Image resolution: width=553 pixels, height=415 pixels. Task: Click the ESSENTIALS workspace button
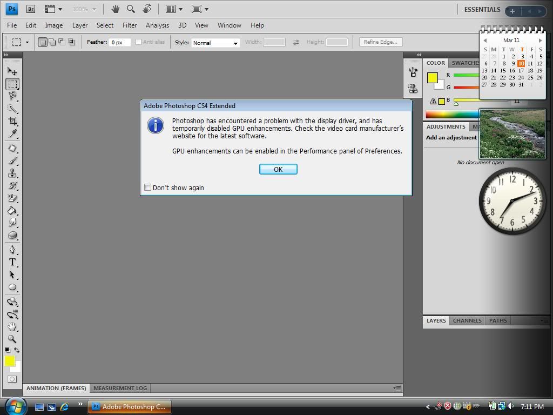tap(482, 10)
